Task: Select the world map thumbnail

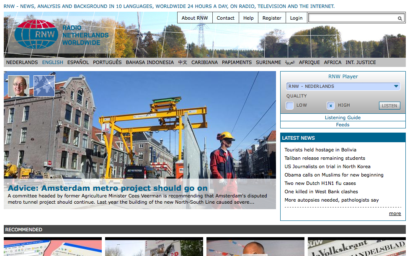Action: (x=44, y=86)
